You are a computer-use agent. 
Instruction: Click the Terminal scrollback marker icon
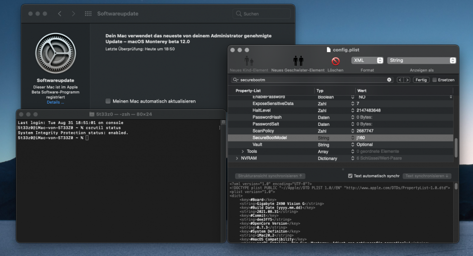[x=224, y=122]
